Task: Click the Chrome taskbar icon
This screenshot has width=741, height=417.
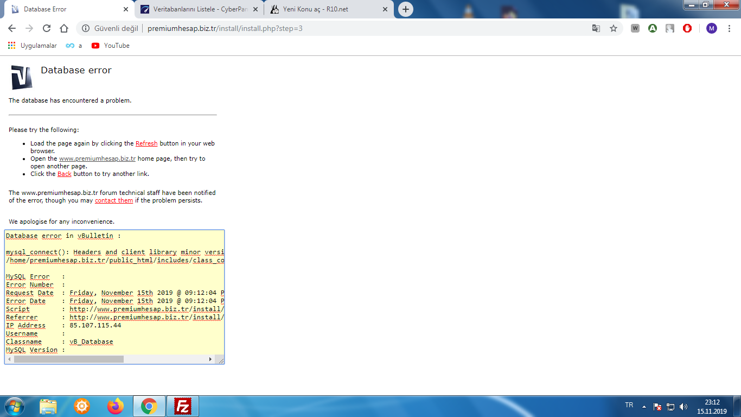Action: click(149, 406)
